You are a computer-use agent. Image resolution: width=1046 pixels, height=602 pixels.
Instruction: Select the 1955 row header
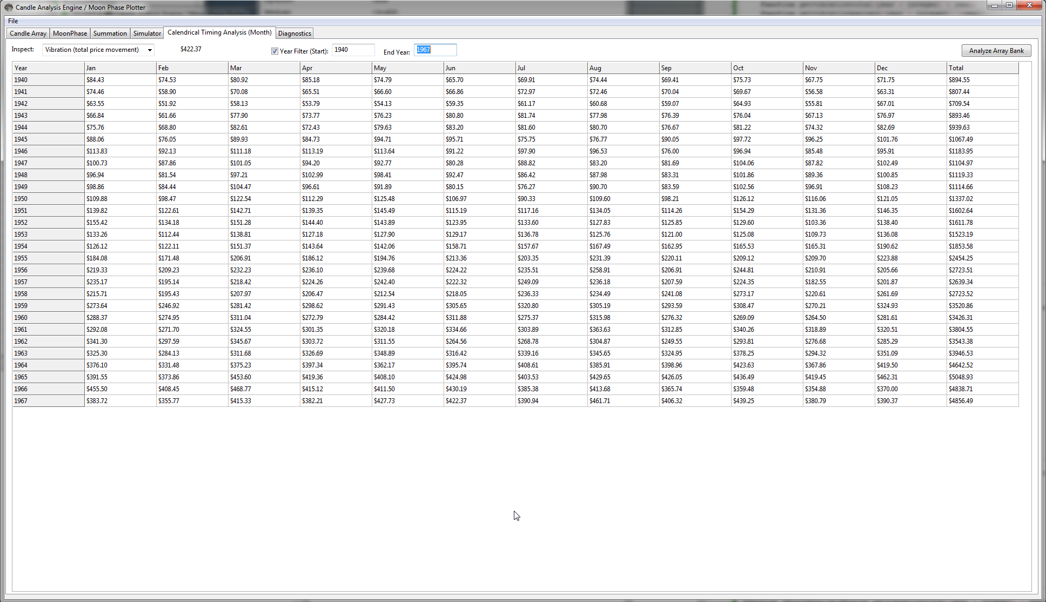coord(48,258)
